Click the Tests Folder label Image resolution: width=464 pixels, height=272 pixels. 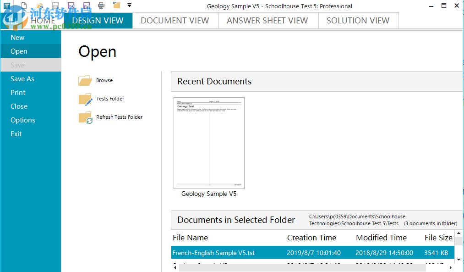pos(110,99)
